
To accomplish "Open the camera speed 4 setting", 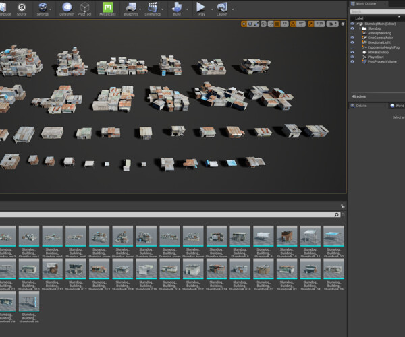I will (x=333, y=24).
